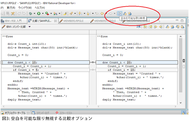Click the Previous Annotation icon

88,14
